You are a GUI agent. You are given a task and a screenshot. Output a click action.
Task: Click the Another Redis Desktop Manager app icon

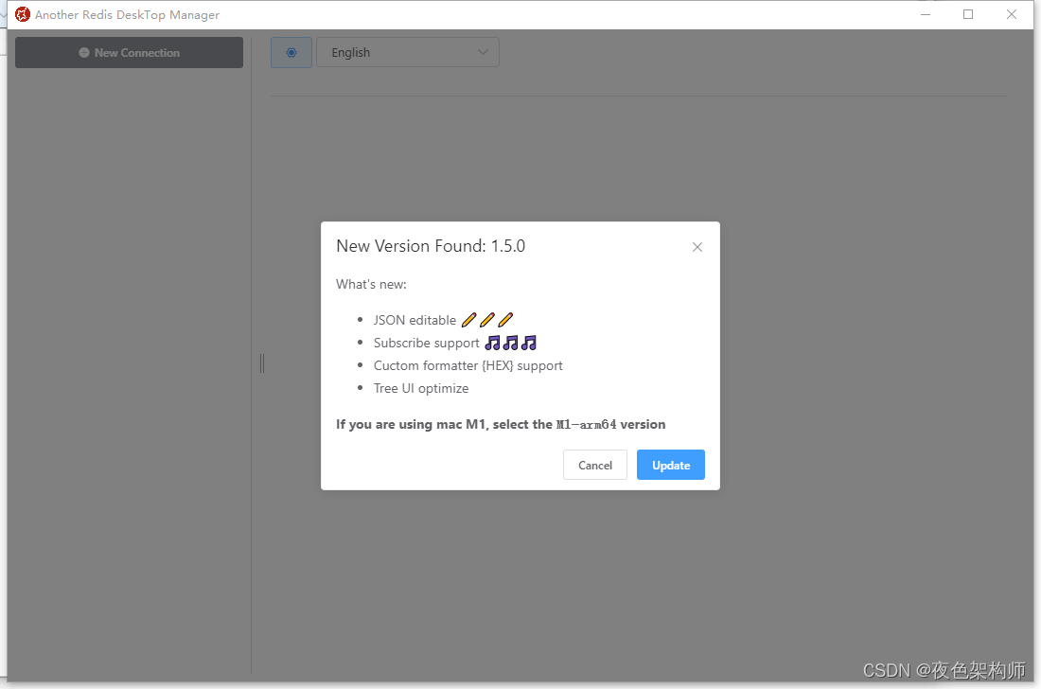(23, 14)
